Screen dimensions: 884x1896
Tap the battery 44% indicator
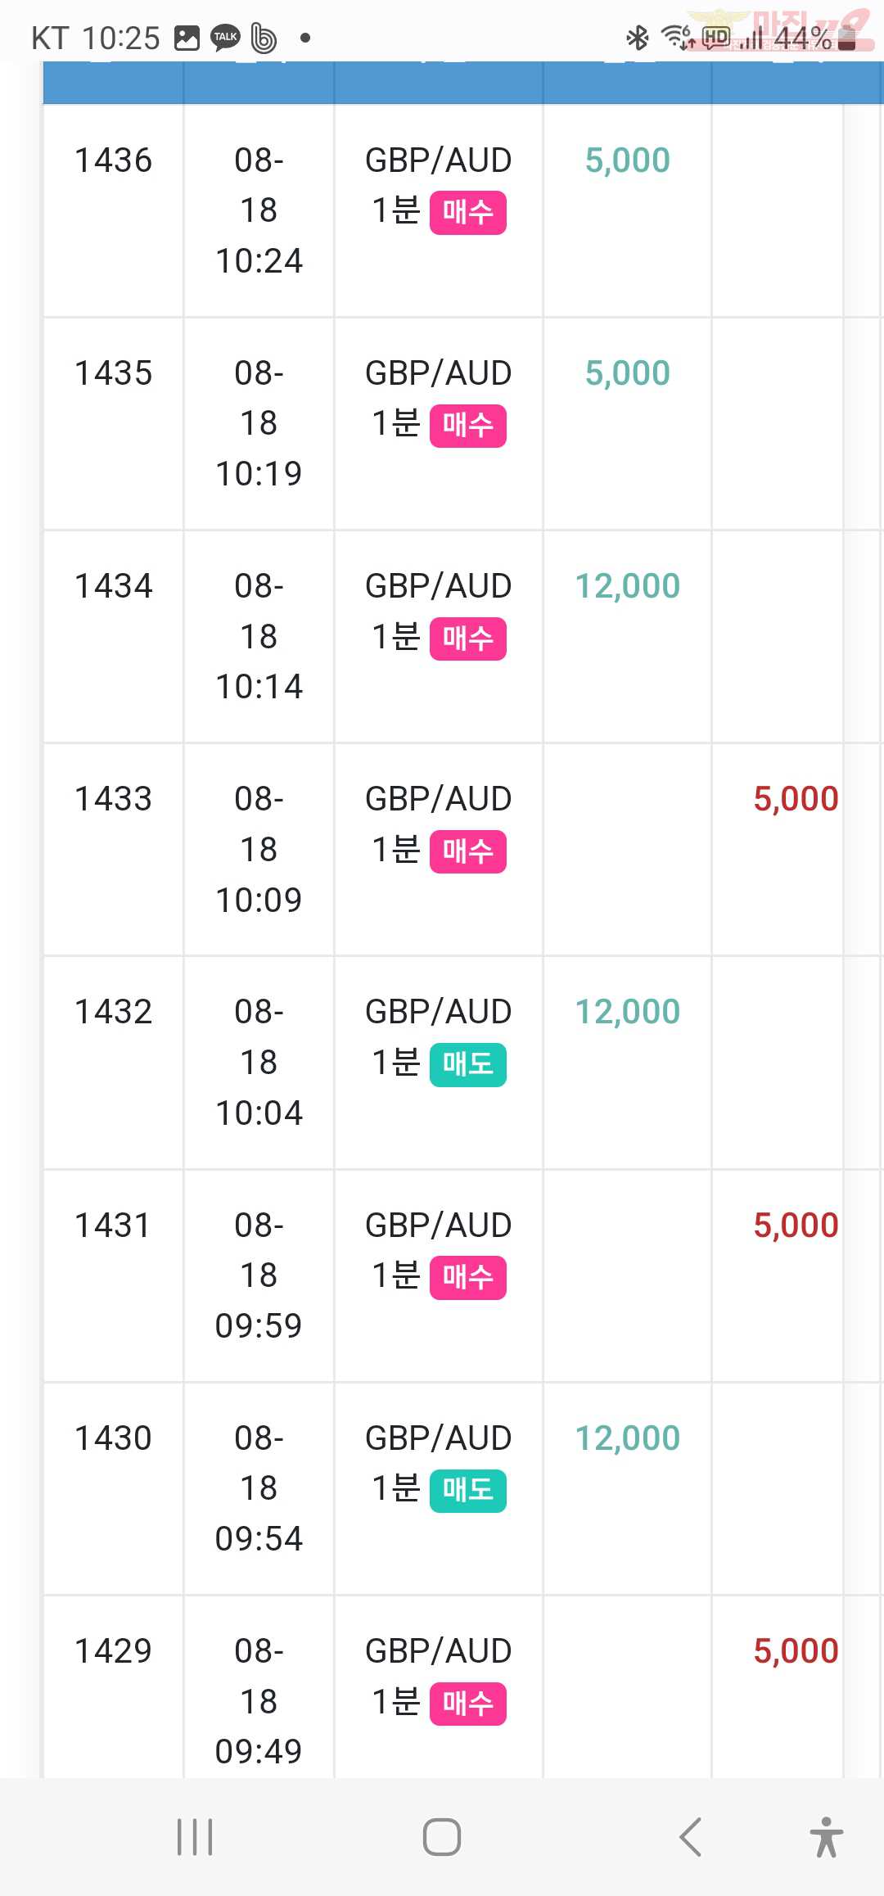point(815,38)
